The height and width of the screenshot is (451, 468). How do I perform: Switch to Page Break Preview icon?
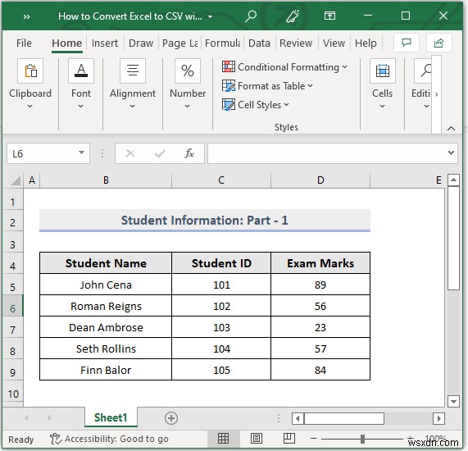289,439
